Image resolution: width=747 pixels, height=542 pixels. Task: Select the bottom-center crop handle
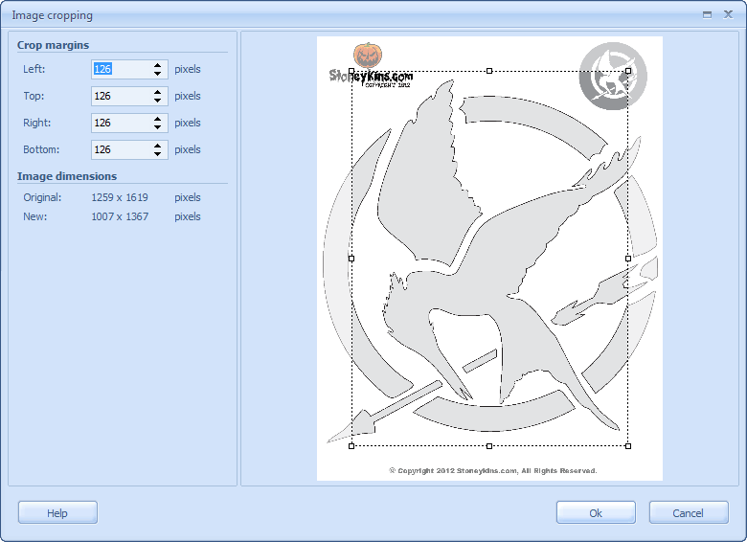click(x=489, y=446)
